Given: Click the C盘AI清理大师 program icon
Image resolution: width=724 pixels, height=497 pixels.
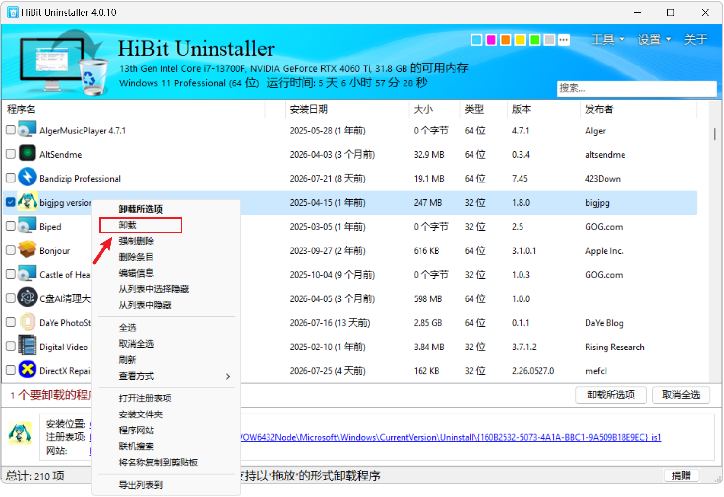Looking at the screenshot, I should 27,298.
